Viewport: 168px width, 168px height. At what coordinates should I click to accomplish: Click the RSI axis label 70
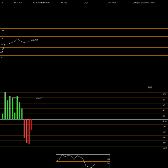[2, 39]
